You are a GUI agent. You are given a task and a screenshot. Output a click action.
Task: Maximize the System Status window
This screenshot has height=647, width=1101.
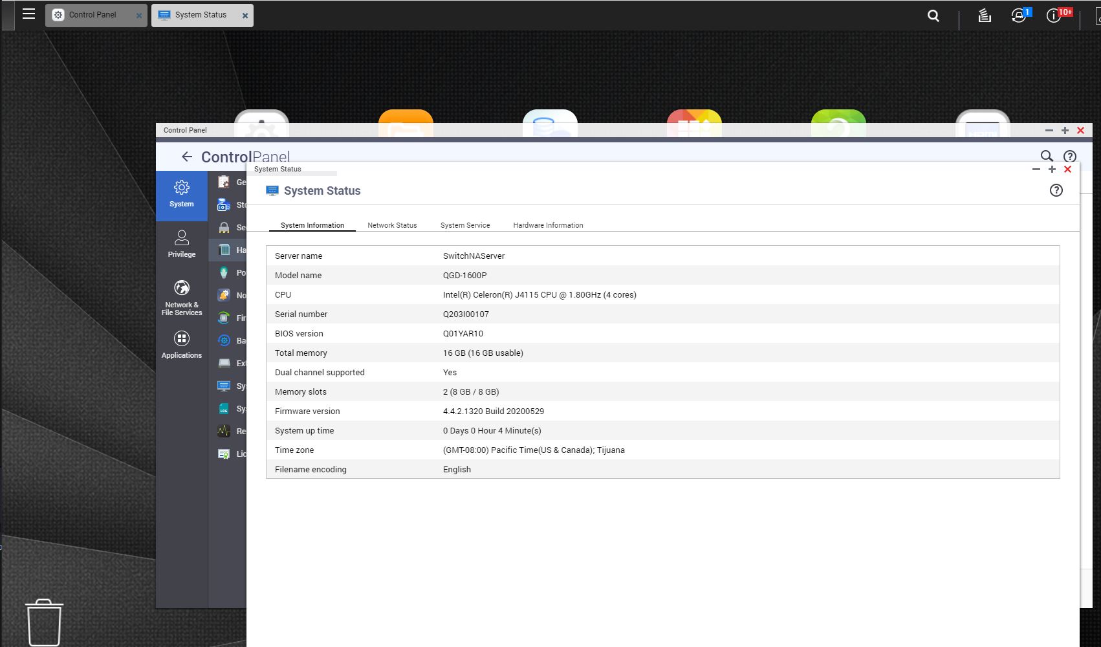[1052, 170]
